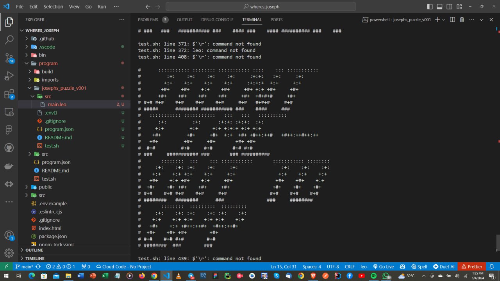Open test.sh under josephs_puzzle_v001
This screenshot has height=281, width=500.
point(52,146)
